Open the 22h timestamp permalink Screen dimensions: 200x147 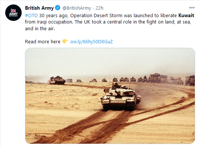point(99,8)
